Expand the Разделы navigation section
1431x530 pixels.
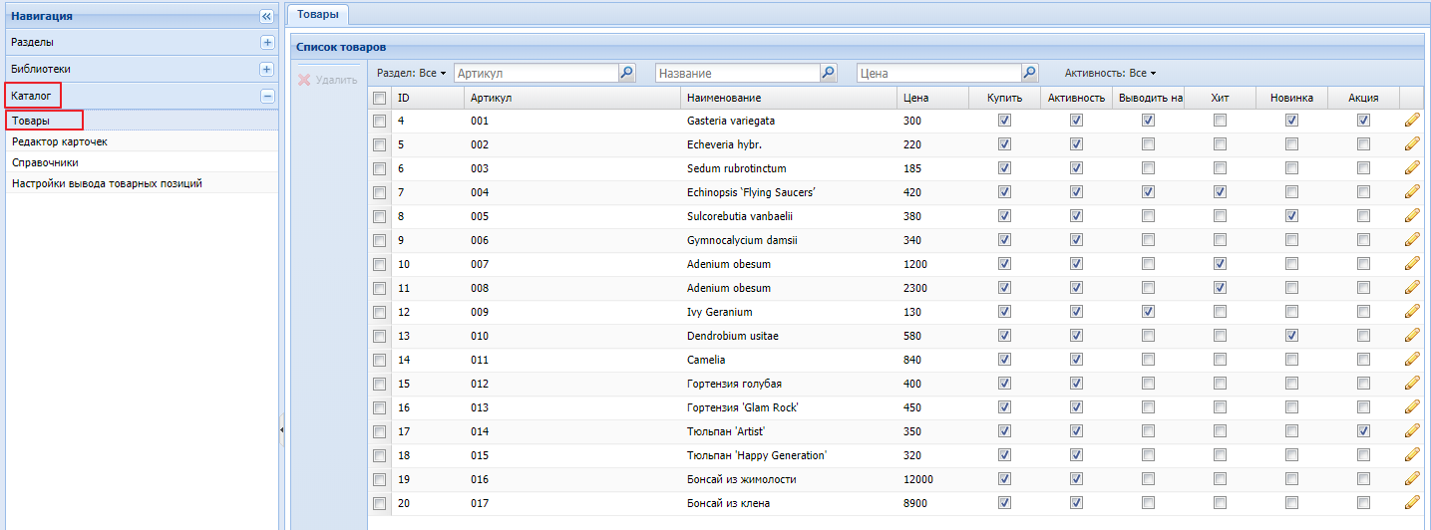tap(266, 43)
